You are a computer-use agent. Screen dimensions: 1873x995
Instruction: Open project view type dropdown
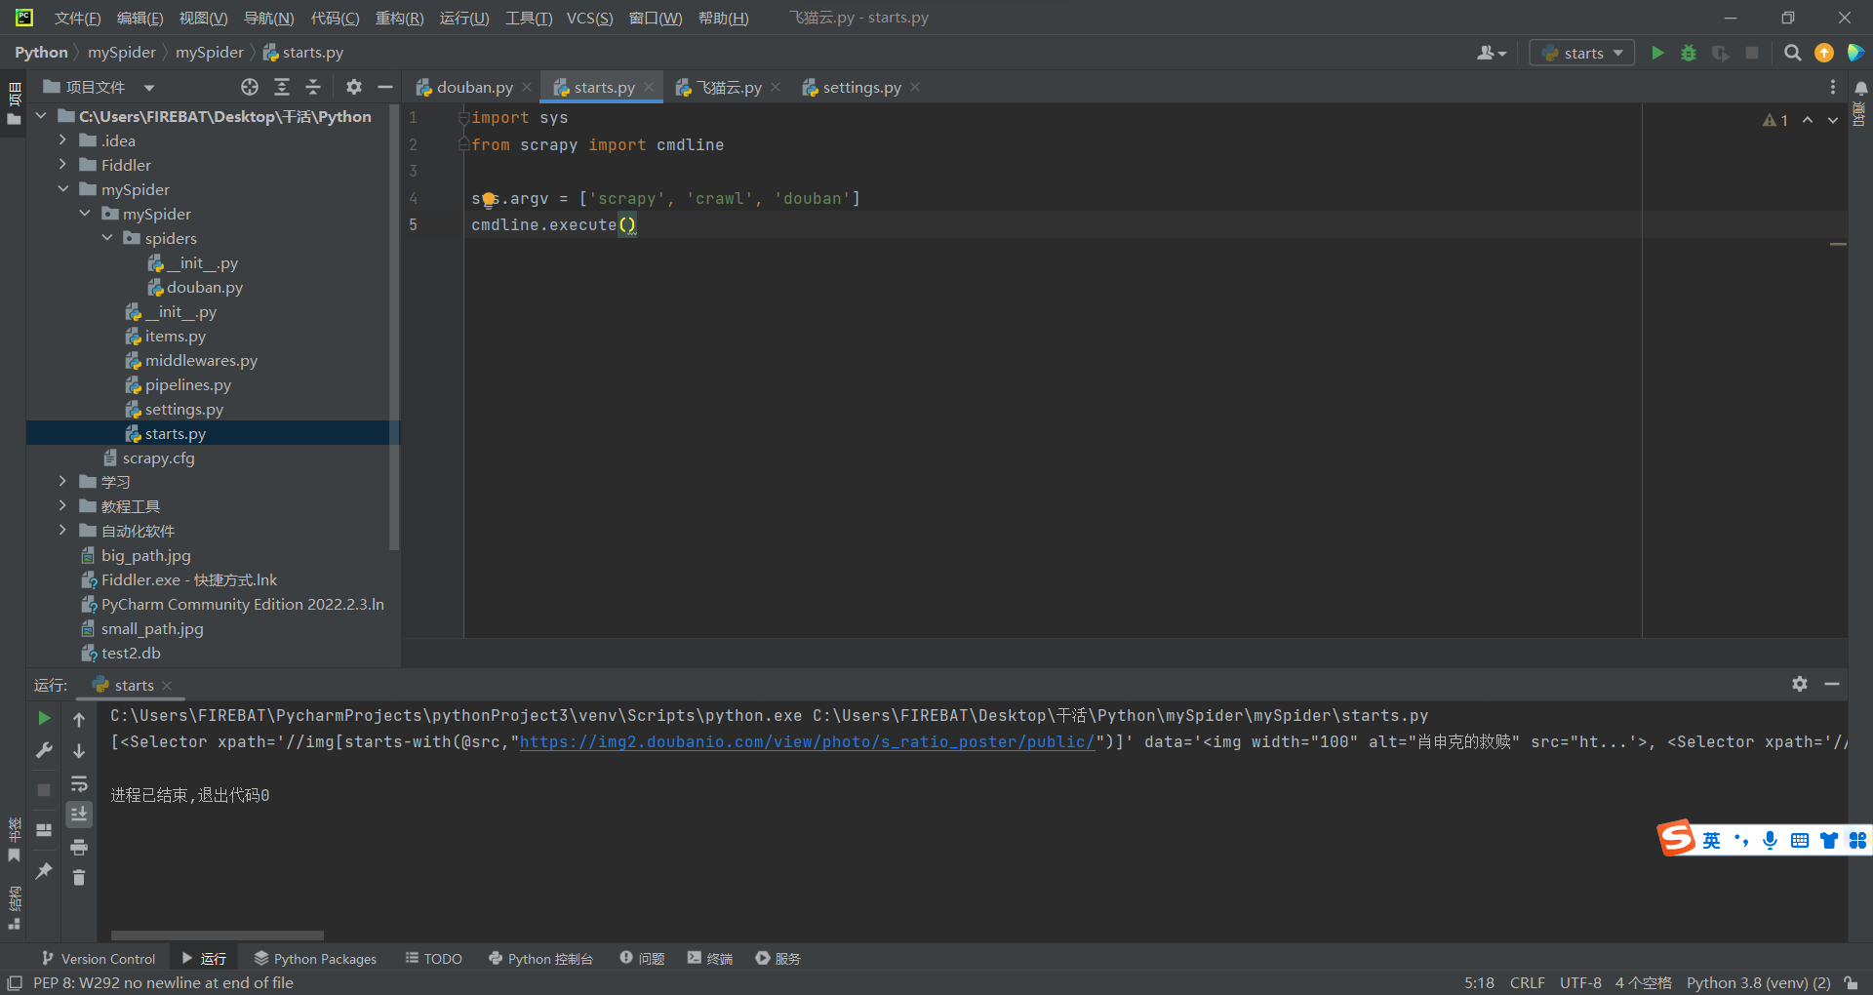149,88
